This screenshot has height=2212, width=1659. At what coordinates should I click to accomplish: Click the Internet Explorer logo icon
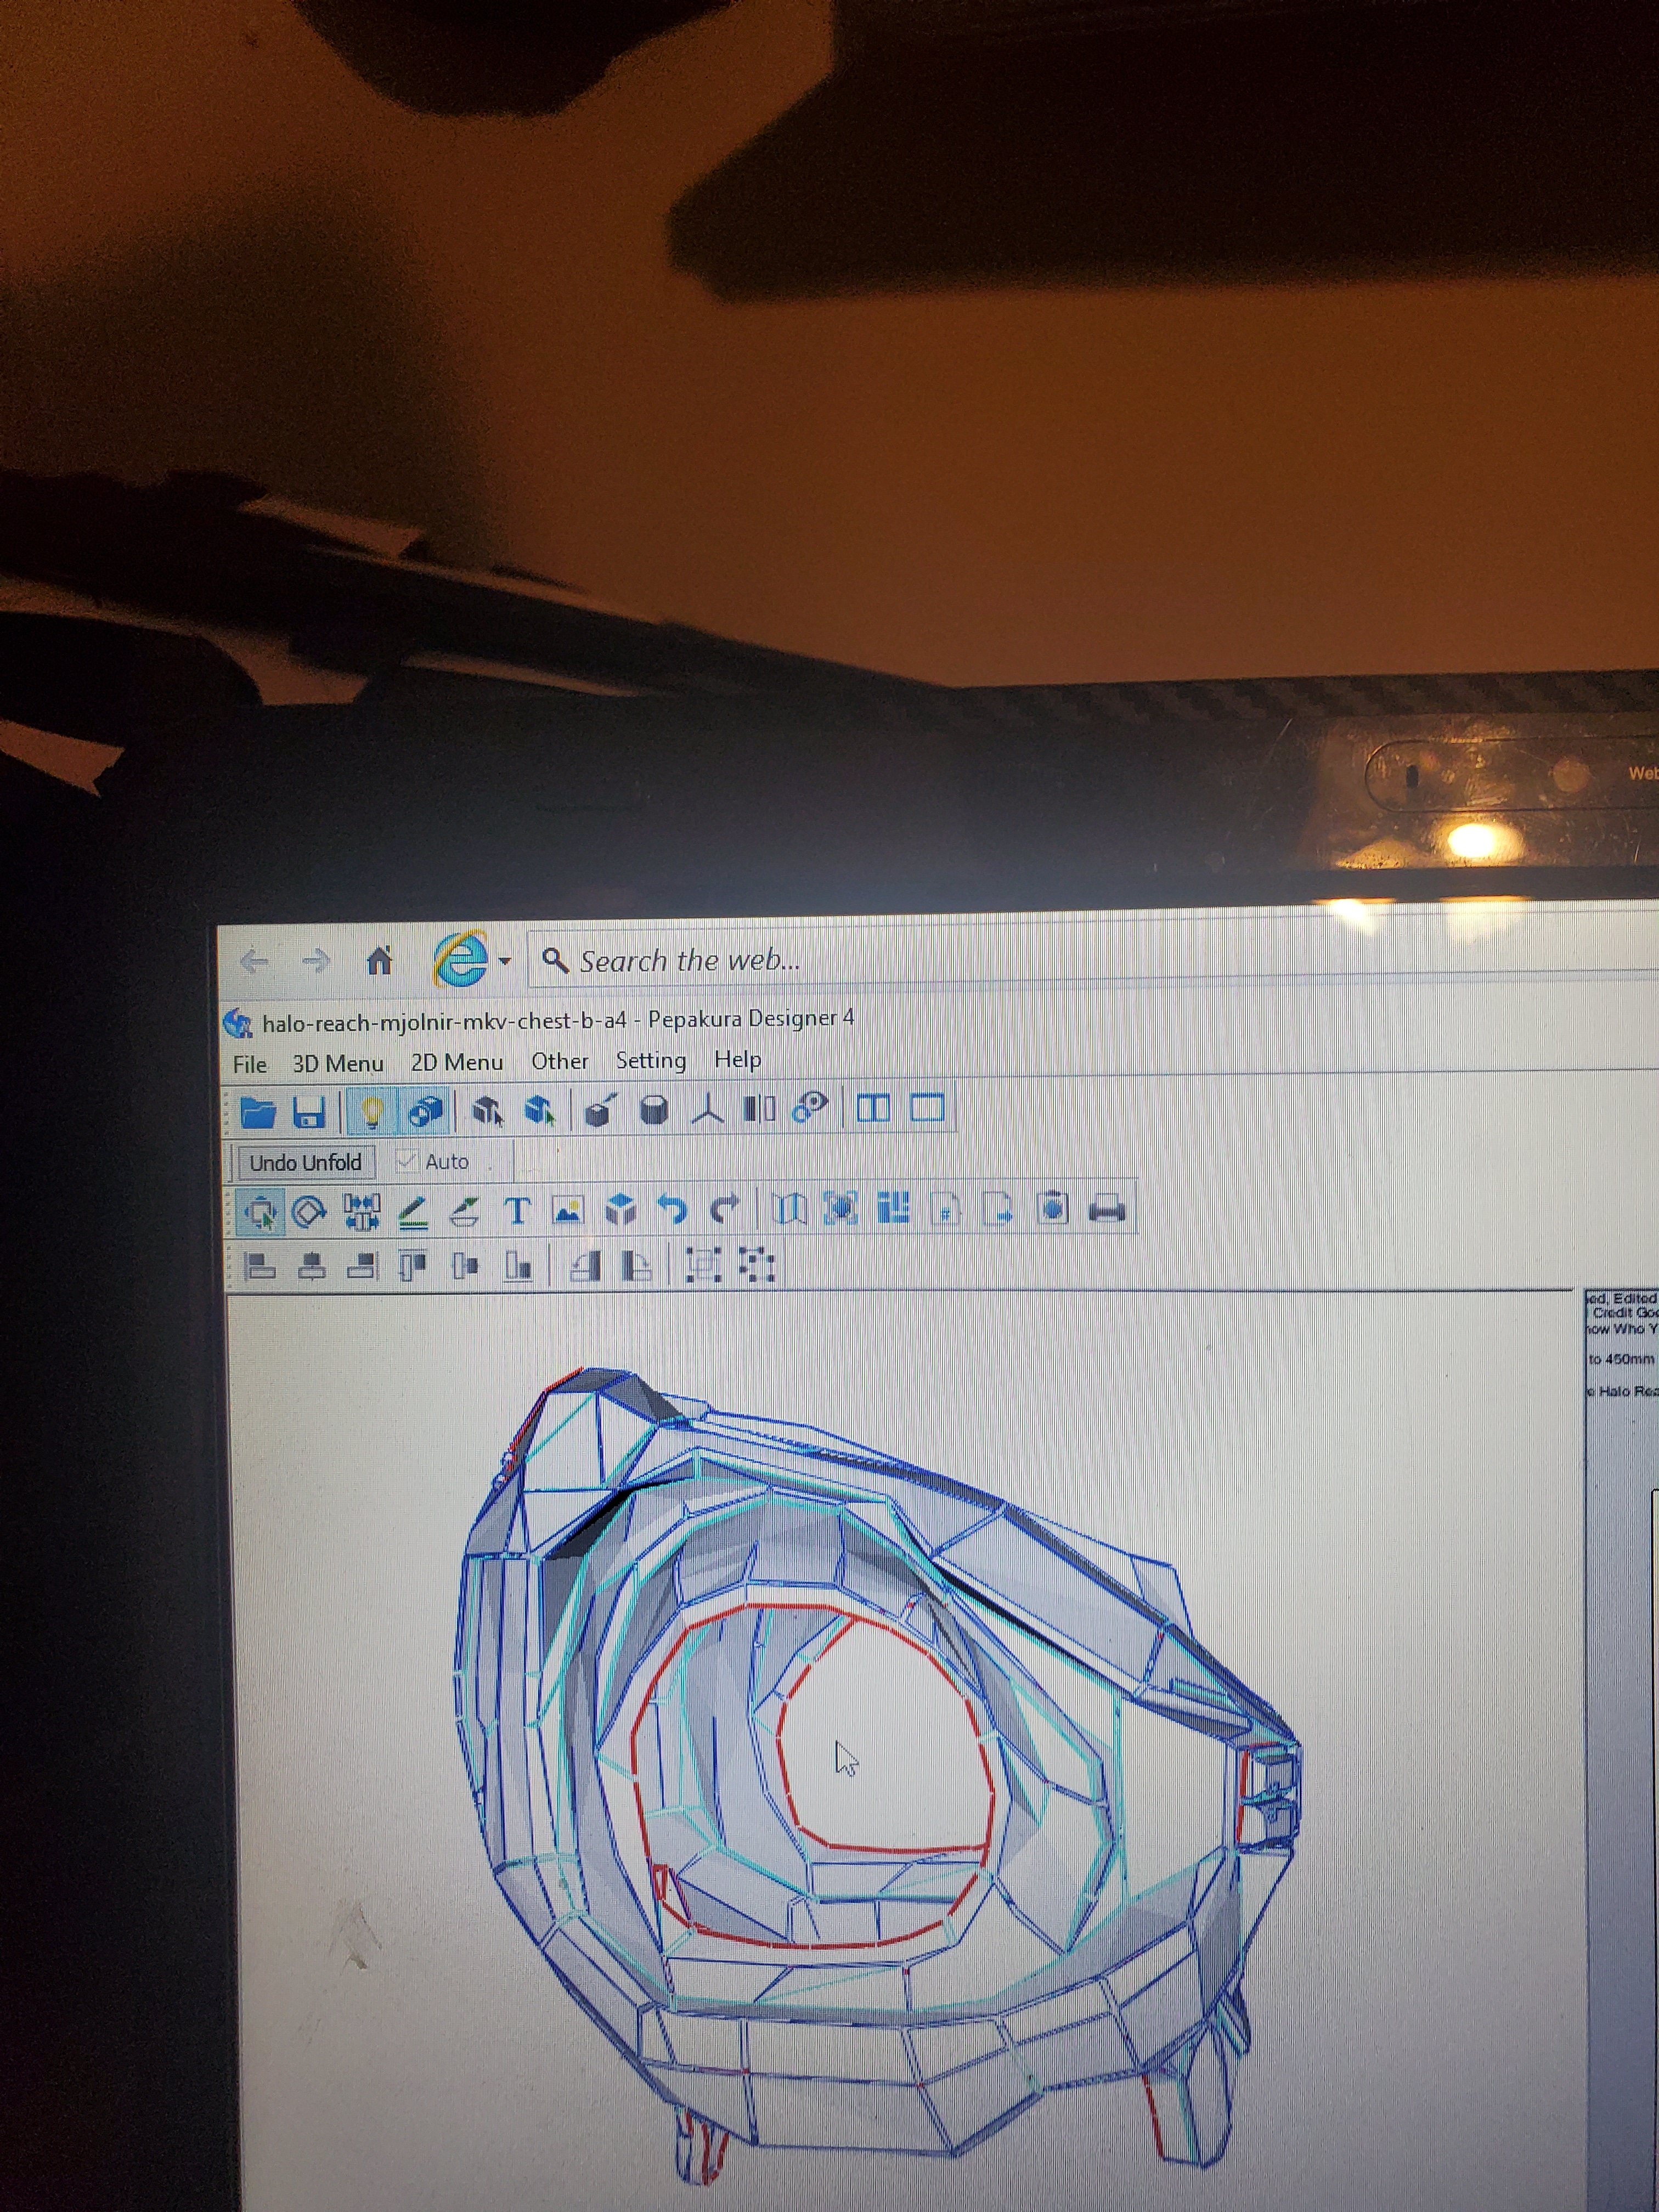pyautogui.click(x=460, y=959)
